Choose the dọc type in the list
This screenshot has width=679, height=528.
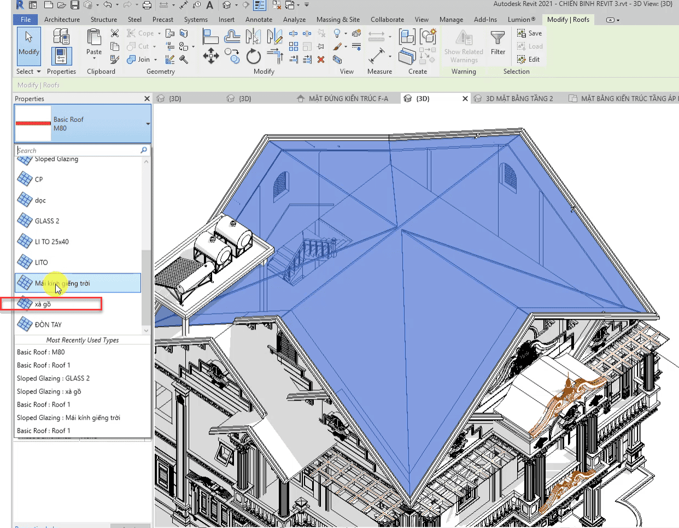point(78,200)
